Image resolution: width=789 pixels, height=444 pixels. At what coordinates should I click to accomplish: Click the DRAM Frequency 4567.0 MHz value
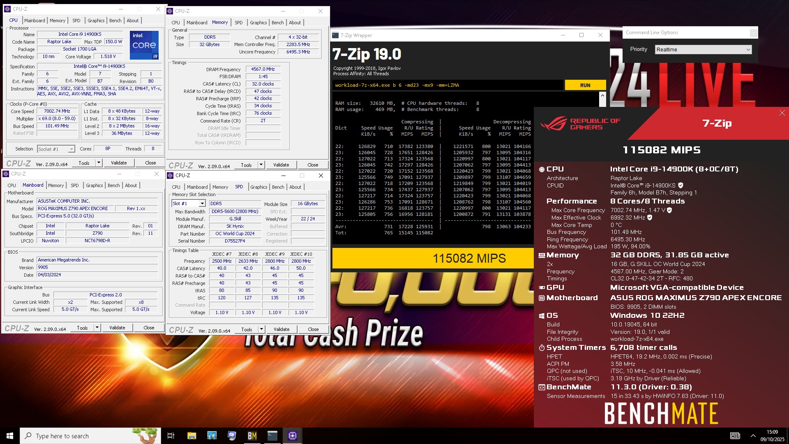(263, 69)
